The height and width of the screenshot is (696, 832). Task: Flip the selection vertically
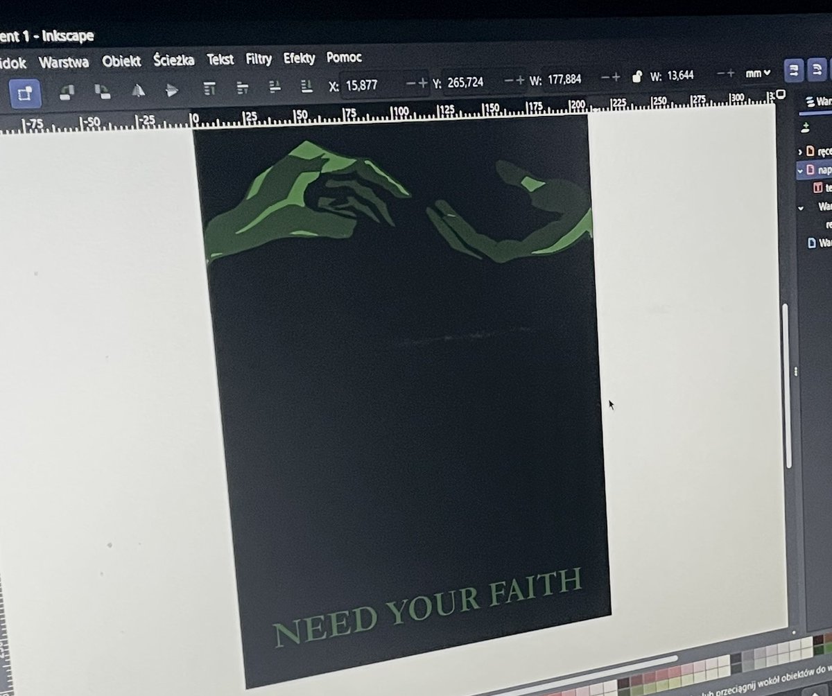173,89
